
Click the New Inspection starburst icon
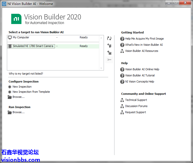[10, 87]
